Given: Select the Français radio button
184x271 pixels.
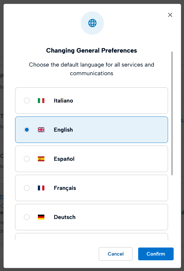Looking at the screenshot, I should (x=27, y=188).
